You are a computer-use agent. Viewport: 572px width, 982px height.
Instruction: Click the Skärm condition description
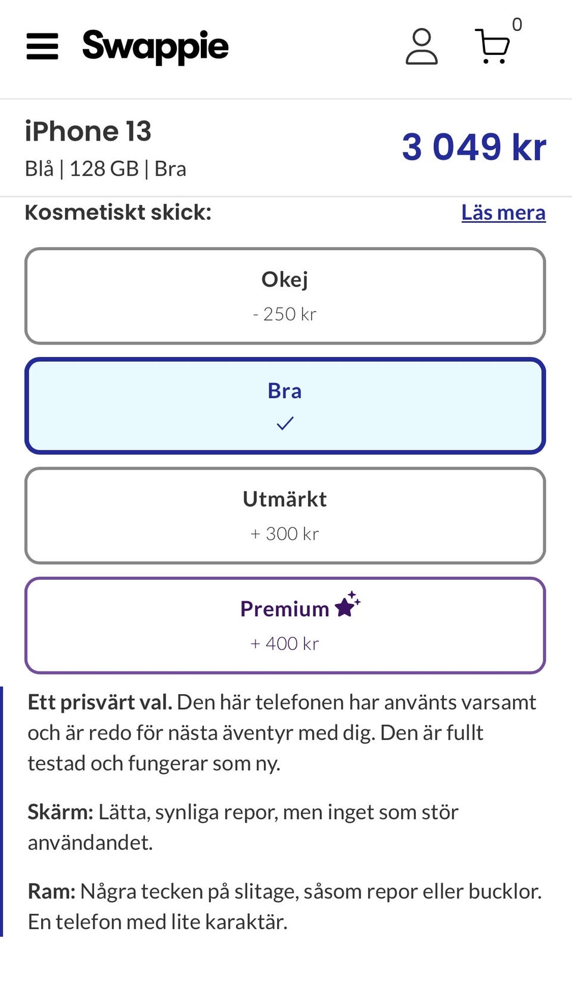243,827
